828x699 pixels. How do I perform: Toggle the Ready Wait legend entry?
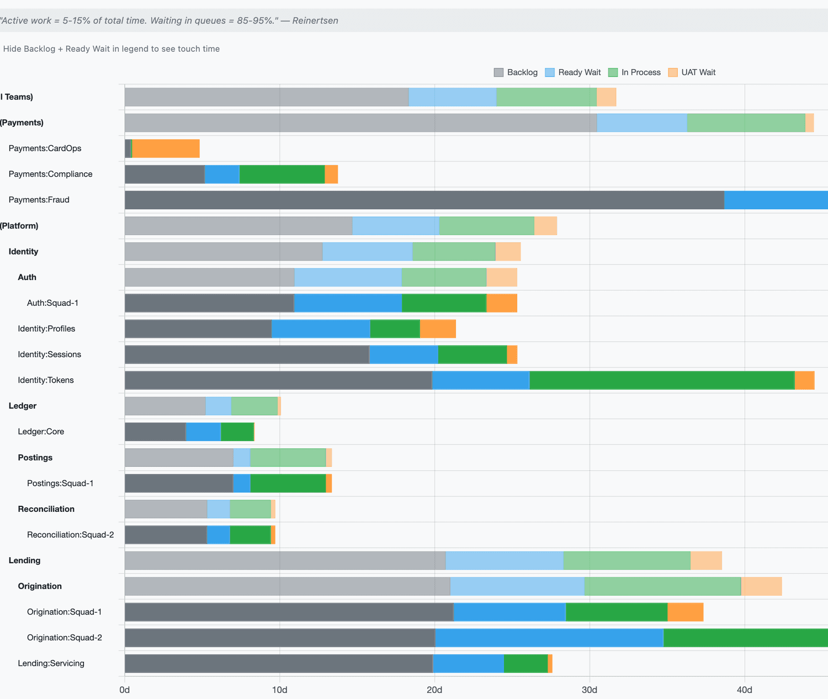coord(573,72)
